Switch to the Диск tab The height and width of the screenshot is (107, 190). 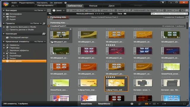tap(112, 6)
